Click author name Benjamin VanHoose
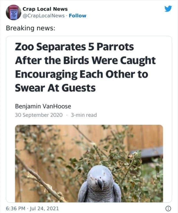 [x=43, y=106]
